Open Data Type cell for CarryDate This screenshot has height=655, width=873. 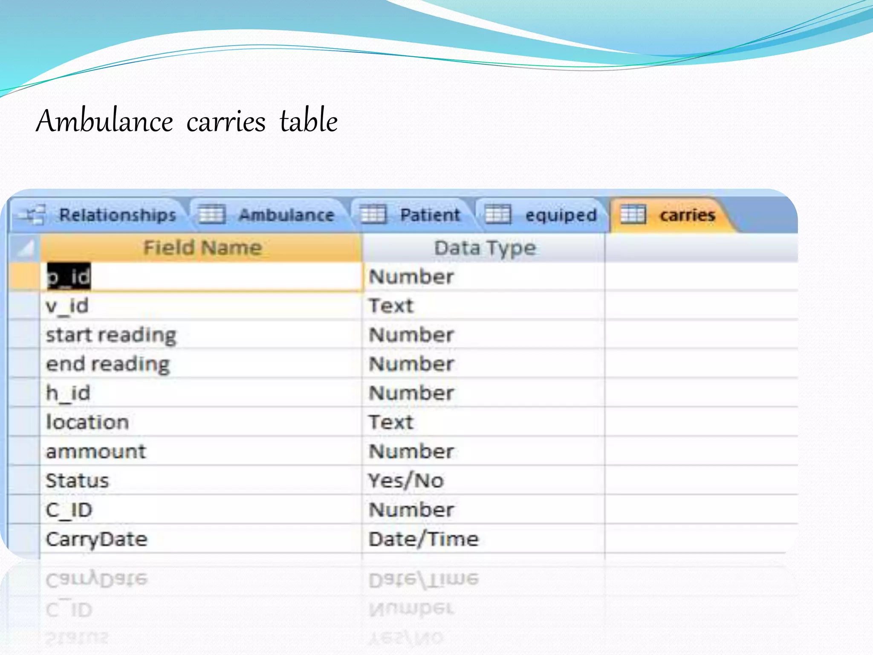484,539
